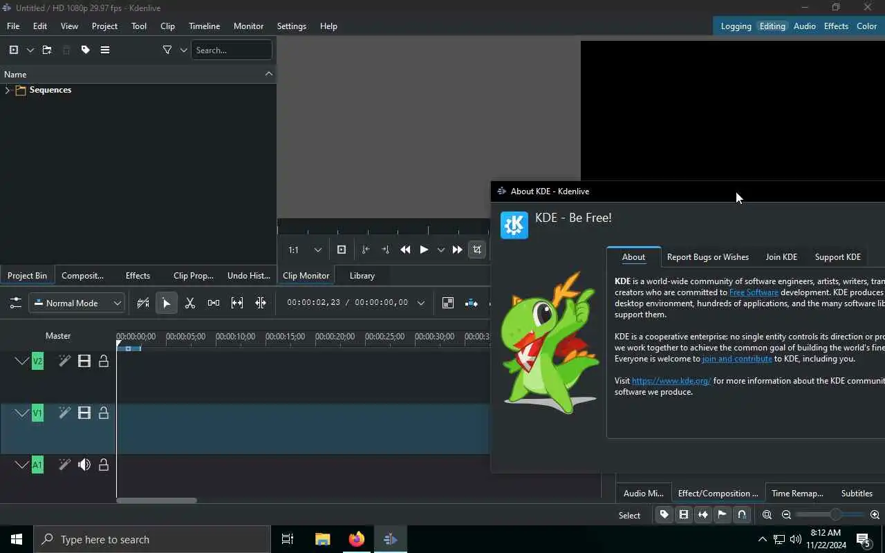Select the Spacer tool
The width and height of the screenshot is (885, 553).
[214, 303]
